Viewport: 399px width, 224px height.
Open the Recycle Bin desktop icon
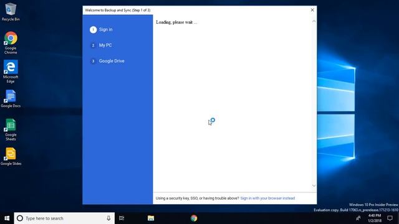[11, 12]
